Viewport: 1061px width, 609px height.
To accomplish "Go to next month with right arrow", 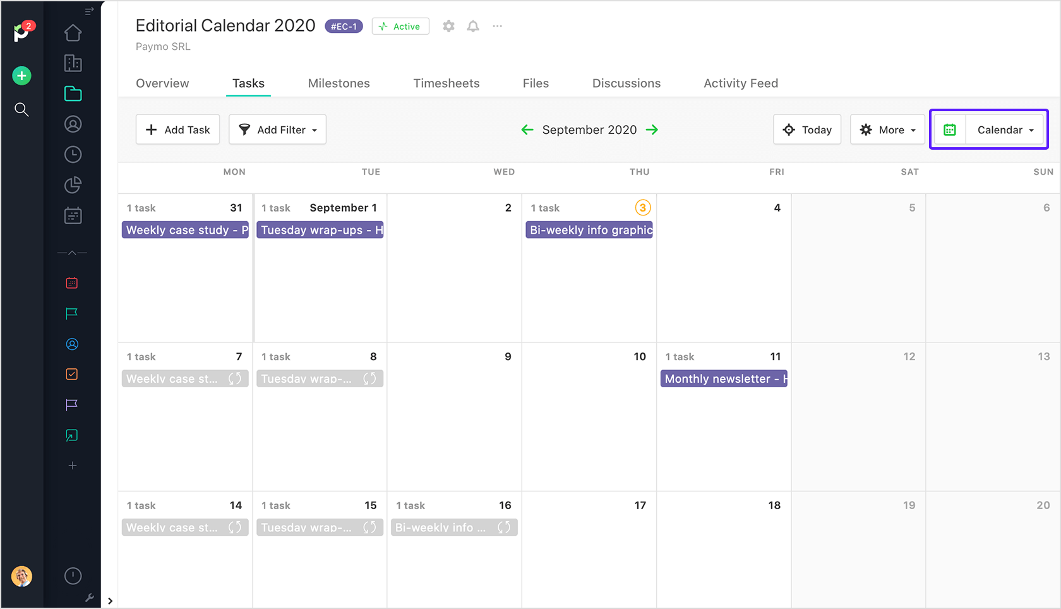I will click(652, 130).
